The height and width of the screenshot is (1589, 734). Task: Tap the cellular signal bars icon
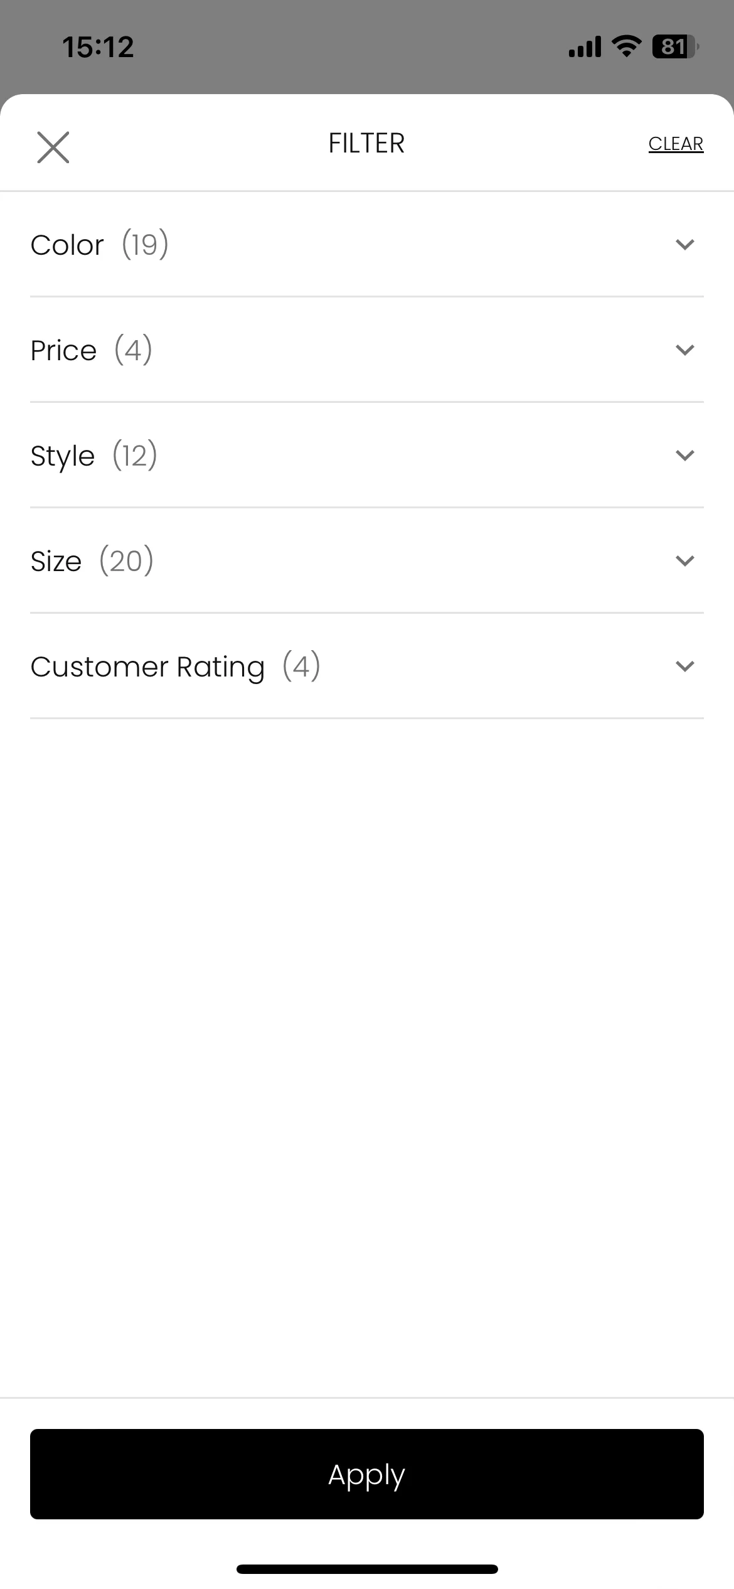[585, 46]
